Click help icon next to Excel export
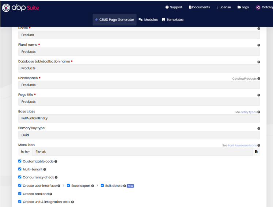 [92, 186]
